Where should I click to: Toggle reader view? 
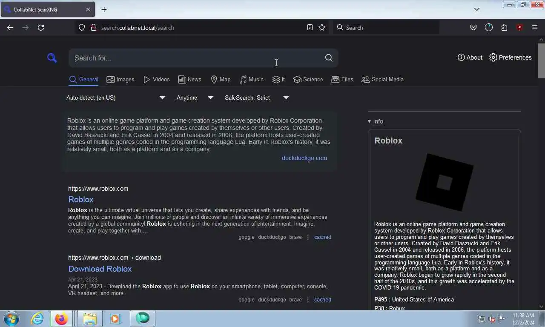pyautogui.click(x=310, y=28)
